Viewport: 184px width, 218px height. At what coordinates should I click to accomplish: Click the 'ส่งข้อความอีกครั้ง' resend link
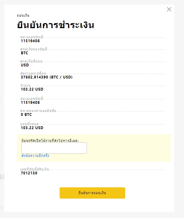(x=35, y=156)
